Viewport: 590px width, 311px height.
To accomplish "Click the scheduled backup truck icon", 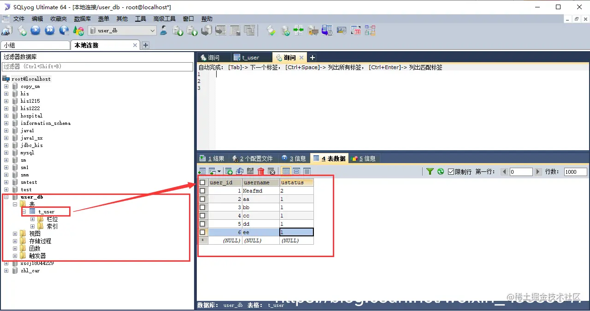I will [313, 30].
